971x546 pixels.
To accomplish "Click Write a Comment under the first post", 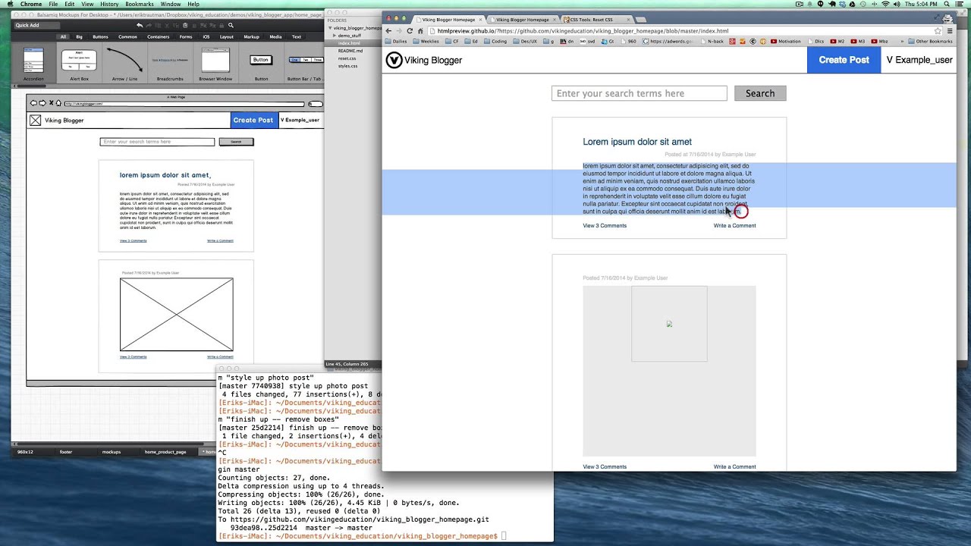I will point(734,225).
